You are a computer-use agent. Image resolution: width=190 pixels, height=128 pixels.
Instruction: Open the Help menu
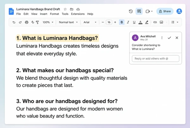coord(90,14)
